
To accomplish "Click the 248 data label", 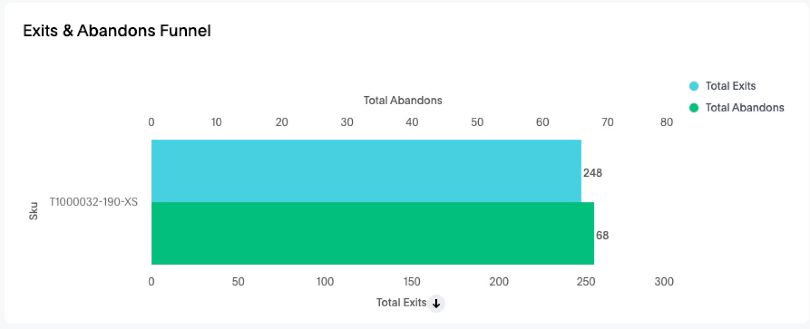I will (592, 173).
